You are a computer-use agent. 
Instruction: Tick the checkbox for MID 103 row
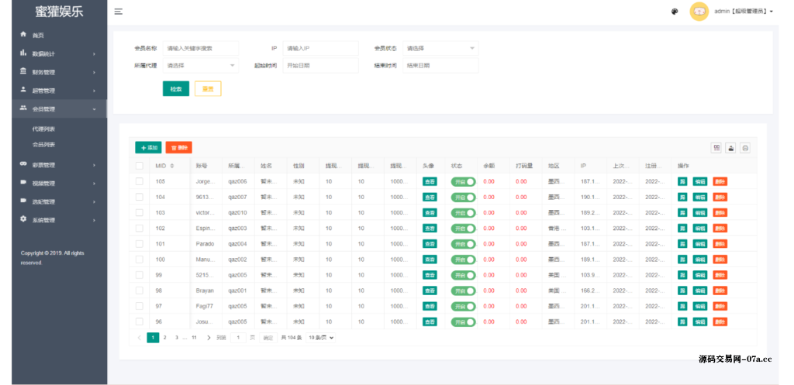tap(140, 212)
